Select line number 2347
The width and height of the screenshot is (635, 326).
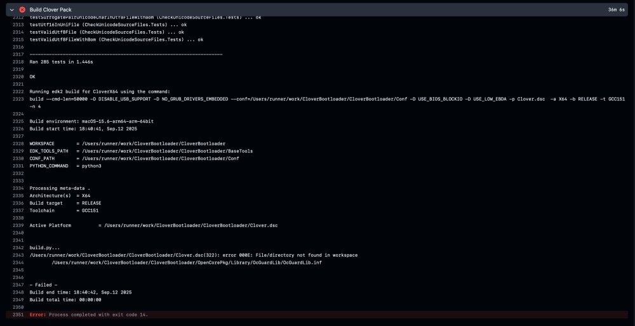pos(18,285)
